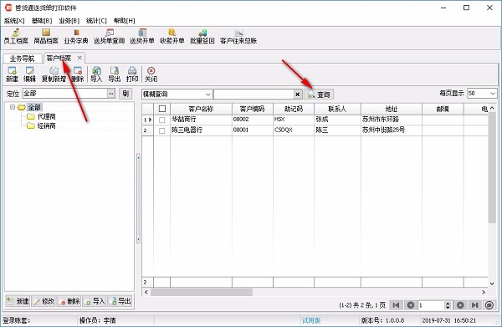Open 模糊查询 search type dropdown

tap(208, 94)
